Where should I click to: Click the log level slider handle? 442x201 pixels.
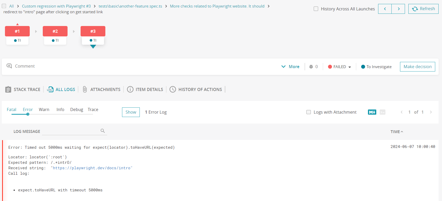pos(28,114)
